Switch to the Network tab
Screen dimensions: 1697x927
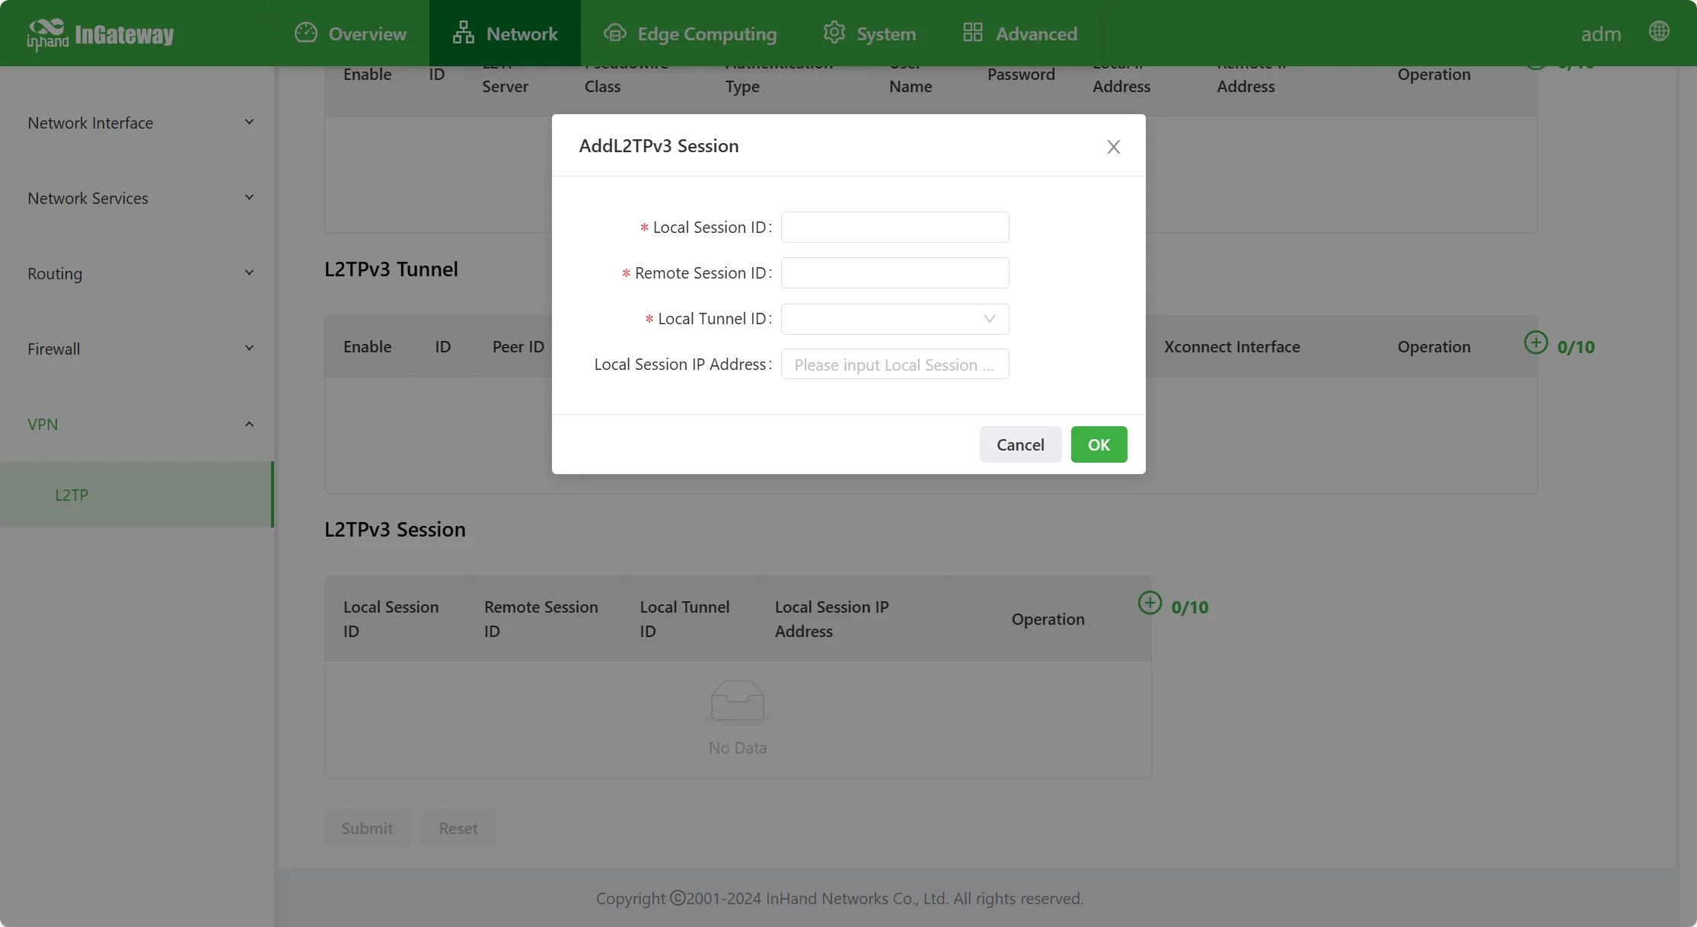[x=505, y=33]
